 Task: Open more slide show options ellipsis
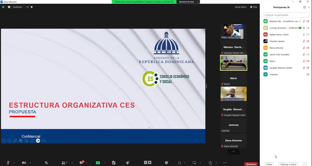[x=44, y=140]
